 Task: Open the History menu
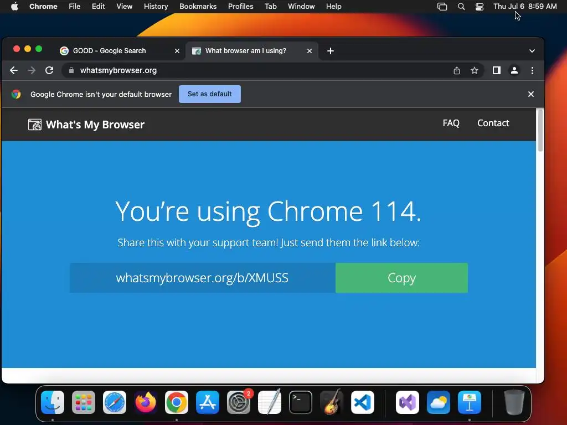point(156,7)
